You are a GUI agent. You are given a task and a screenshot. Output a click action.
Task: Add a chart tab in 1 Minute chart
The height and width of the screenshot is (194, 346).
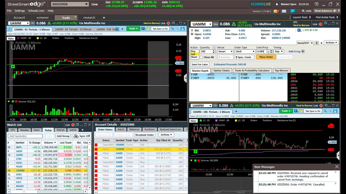tap(236, 112)
